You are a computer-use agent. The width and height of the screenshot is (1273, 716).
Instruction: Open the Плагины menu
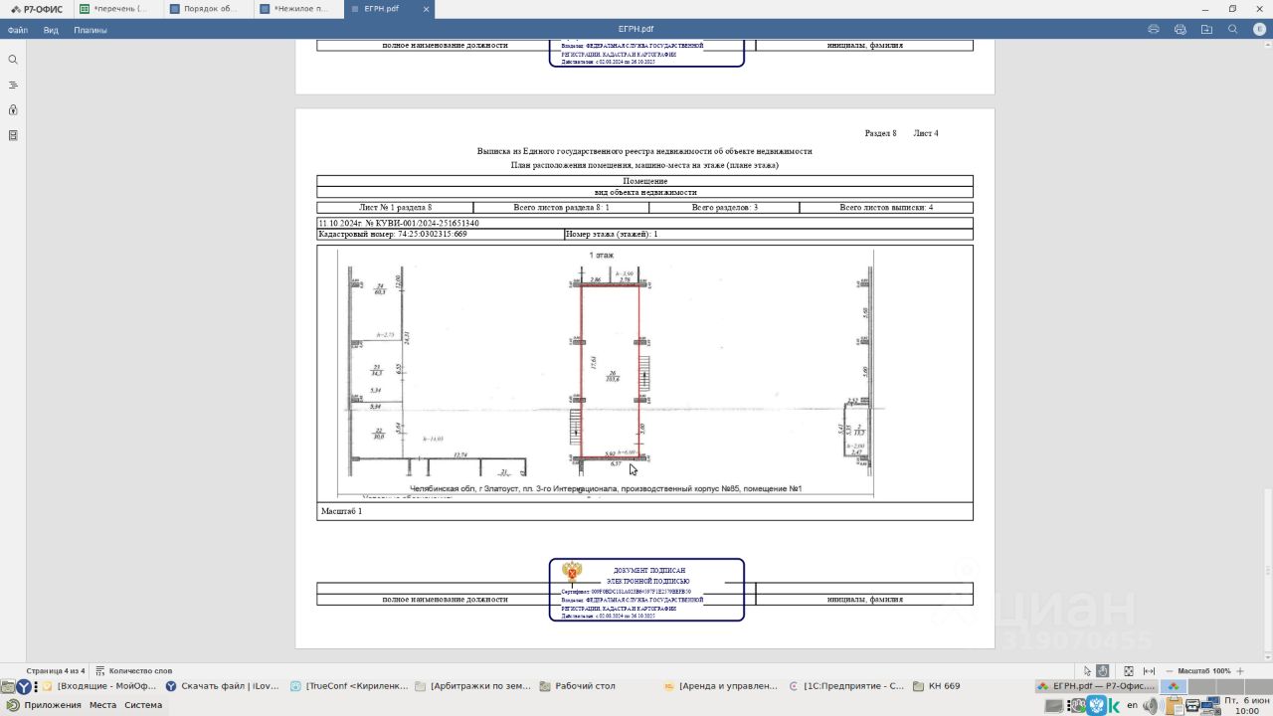click(x=91, y=30)
